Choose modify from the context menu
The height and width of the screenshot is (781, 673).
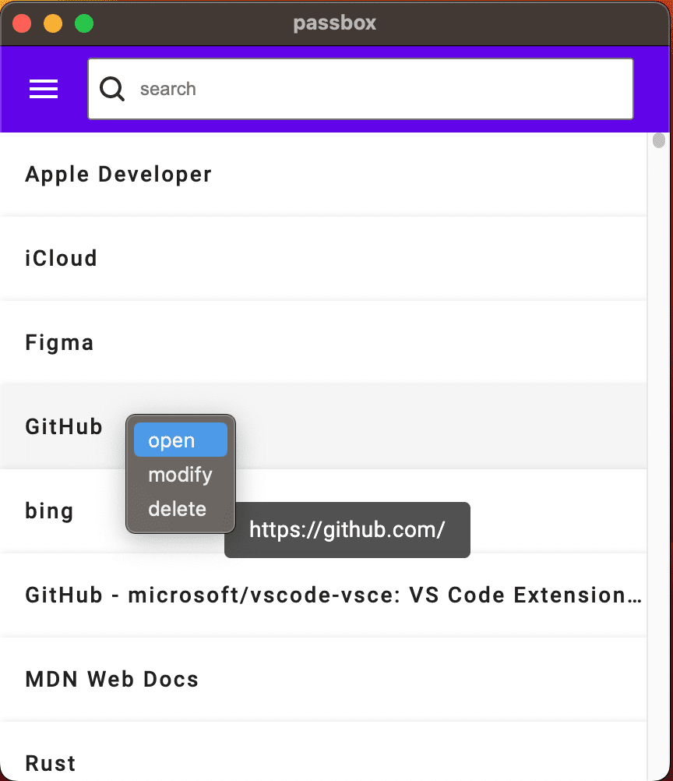point(181,474)
